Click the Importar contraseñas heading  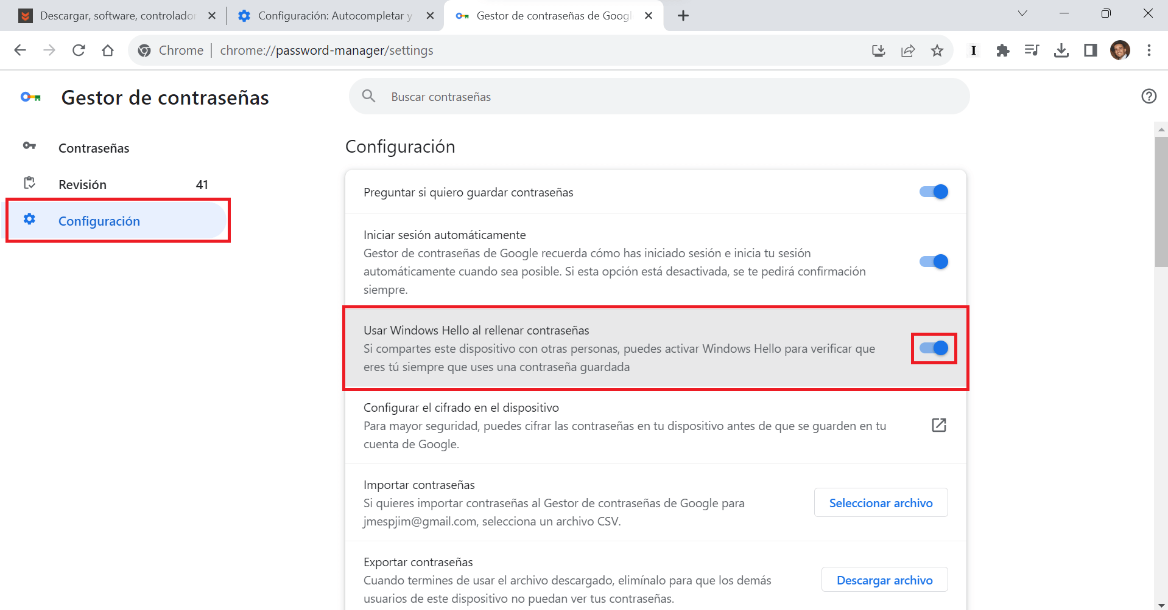tap(419, 485)
